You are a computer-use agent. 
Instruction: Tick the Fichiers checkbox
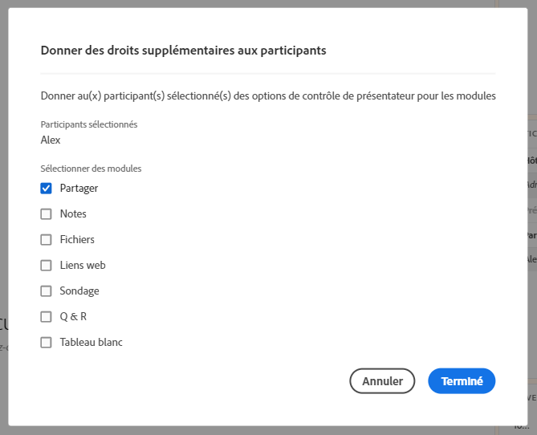[x=47, y=240]
